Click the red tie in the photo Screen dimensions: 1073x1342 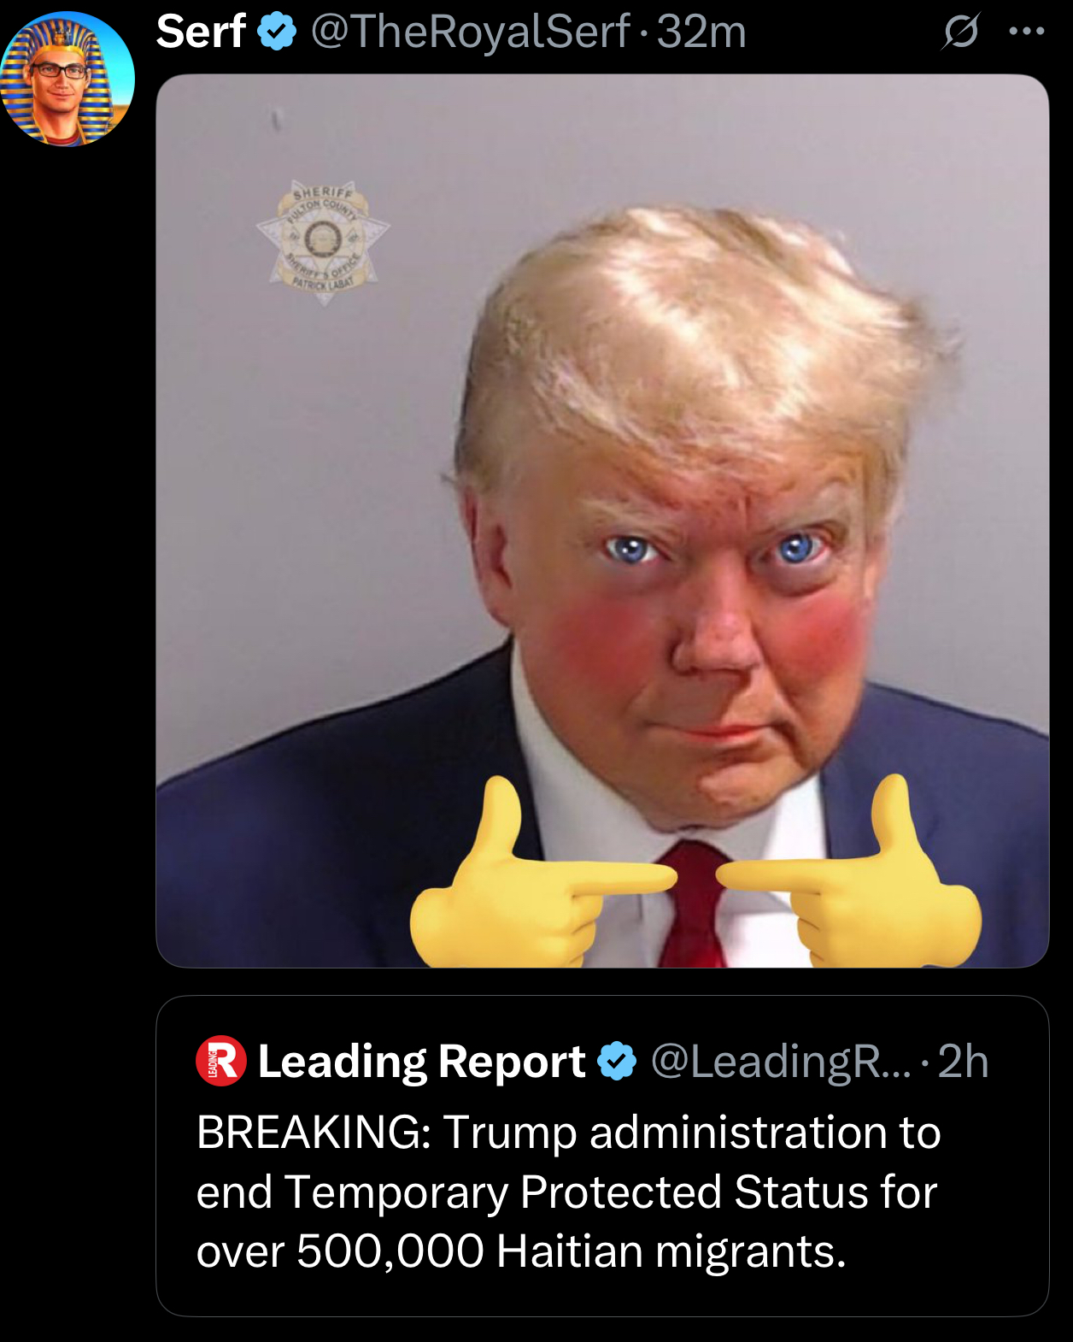click(x=694, y=904)
